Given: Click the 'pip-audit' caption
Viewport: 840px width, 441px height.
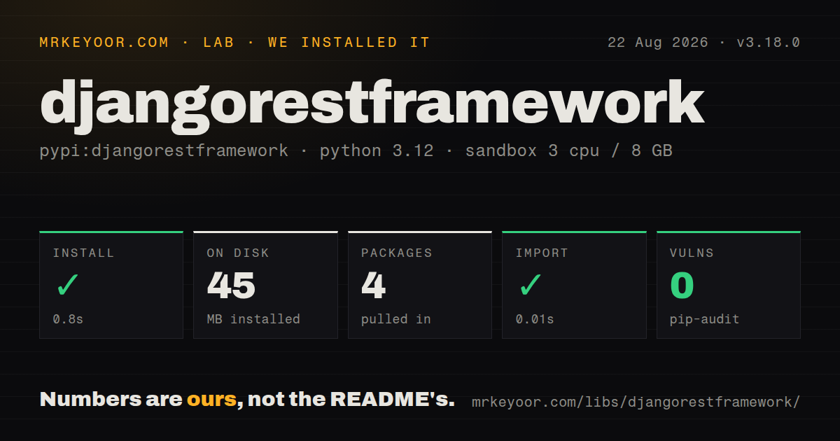Looking at the screenshot, I should 704,319.
